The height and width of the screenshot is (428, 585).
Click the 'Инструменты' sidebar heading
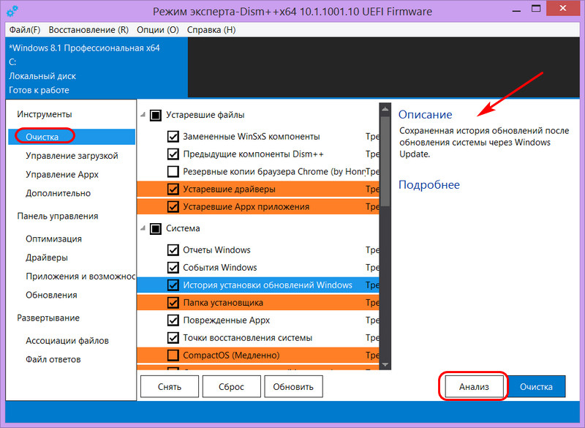tap(45, 114)
